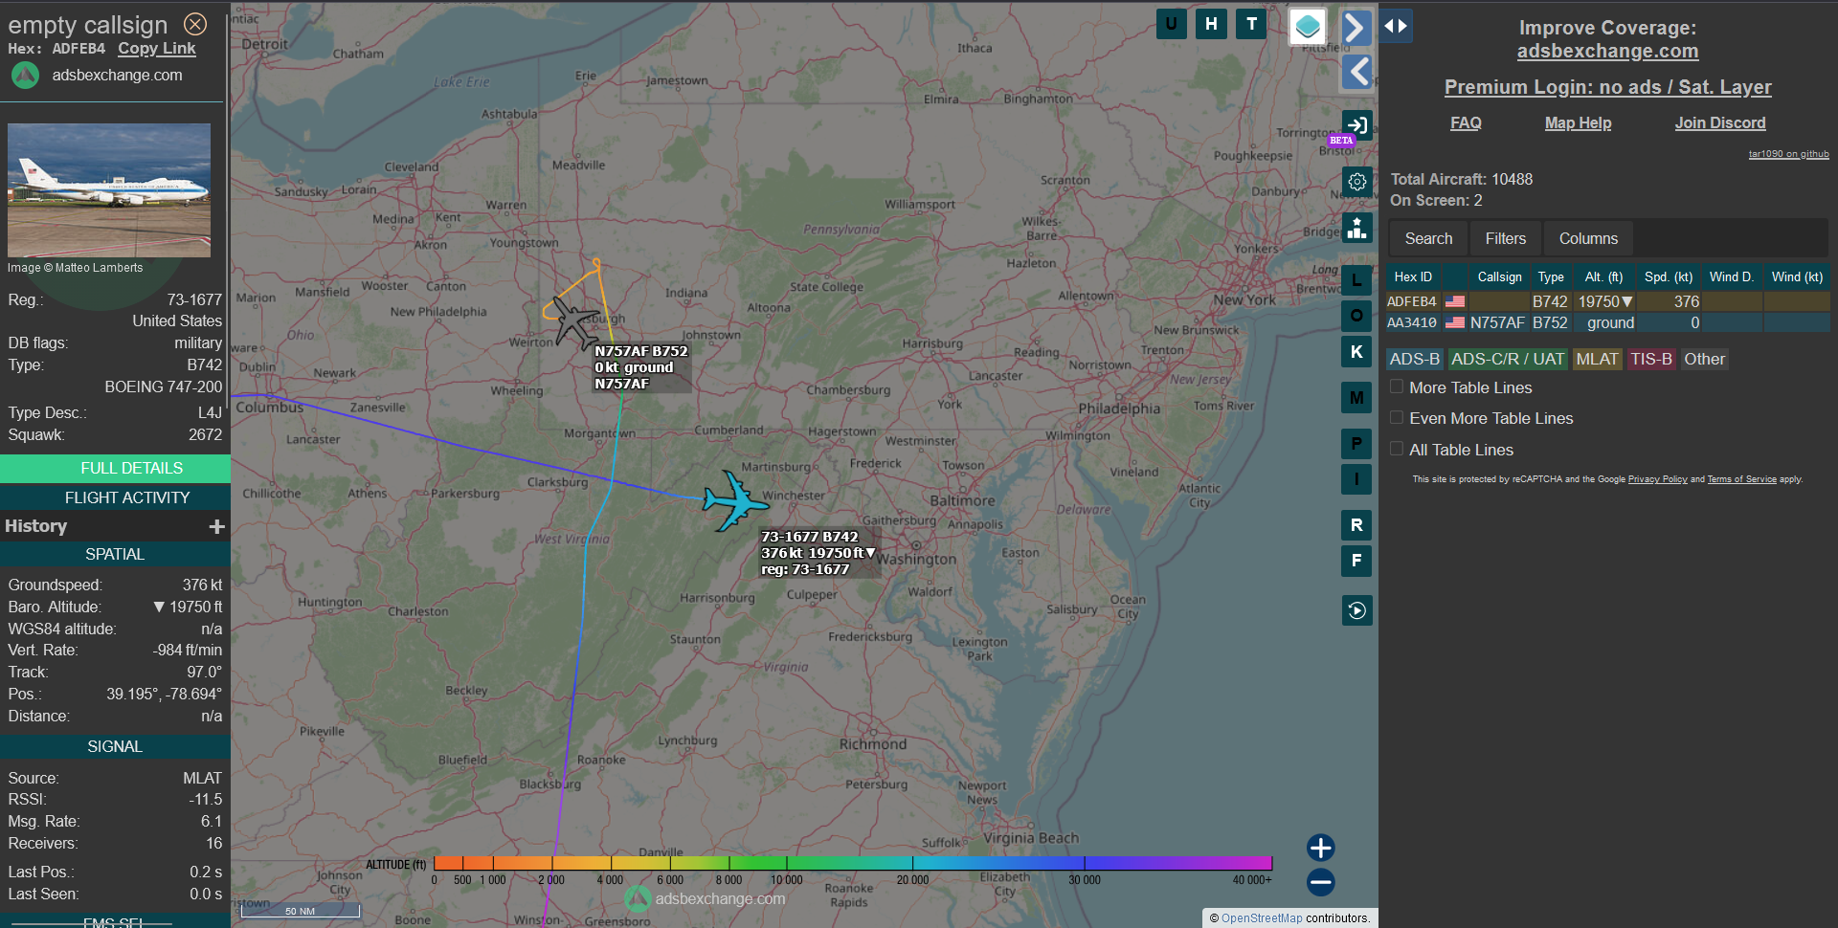This screenshot has height=928, width=1838.
Task: Click the R map button
Action: (1356, 525)
